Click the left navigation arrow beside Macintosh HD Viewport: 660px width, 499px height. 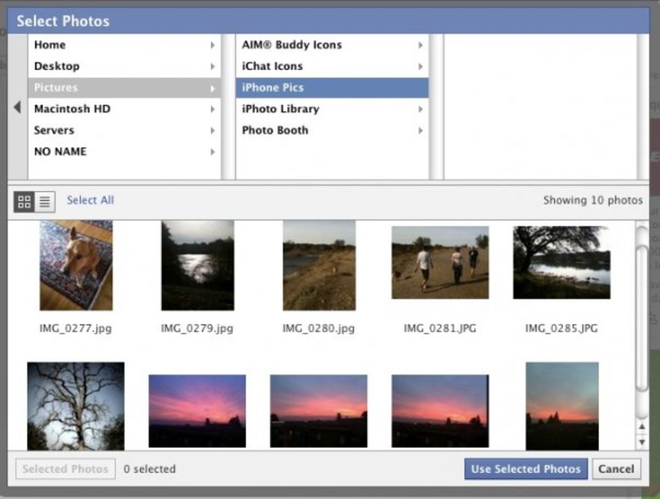click(17, 108)
